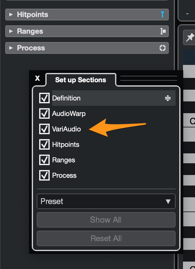The width and height of the screenshot is (195, 269).
Task: Toggle the Ranges checkbox in setup
Action: (x=44, y=160)
